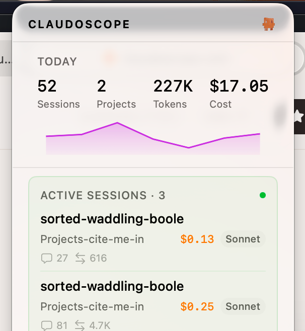Click the message bubble icon showing 27
Viewport: 305px width, 331px height.
click(47, 259)
